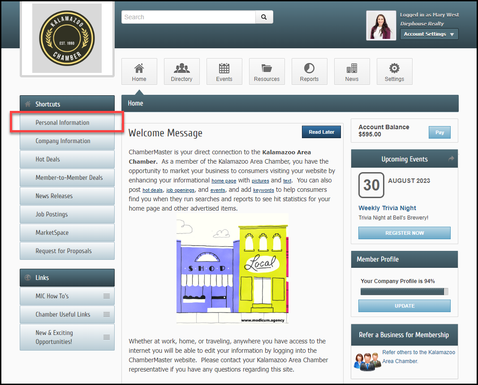Click the 'home page' link

pyautogui.click(x=224, y=181)
